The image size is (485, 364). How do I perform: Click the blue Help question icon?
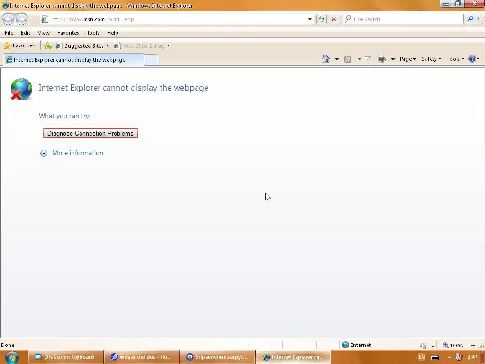click(x=472, y=59)
